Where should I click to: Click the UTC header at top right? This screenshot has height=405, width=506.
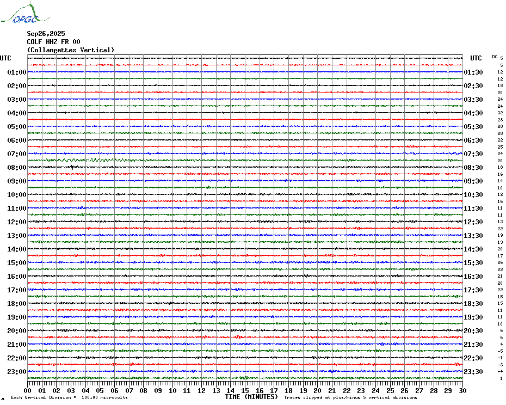pos(476,58)
